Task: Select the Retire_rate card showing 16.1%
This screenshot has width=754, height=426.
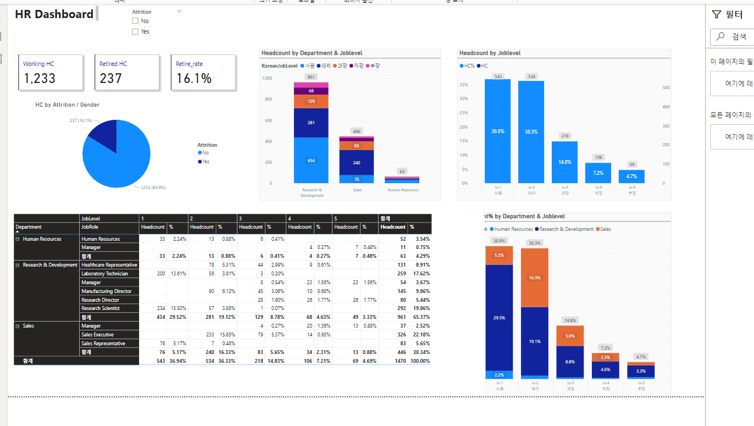Action: coord(203,72)
